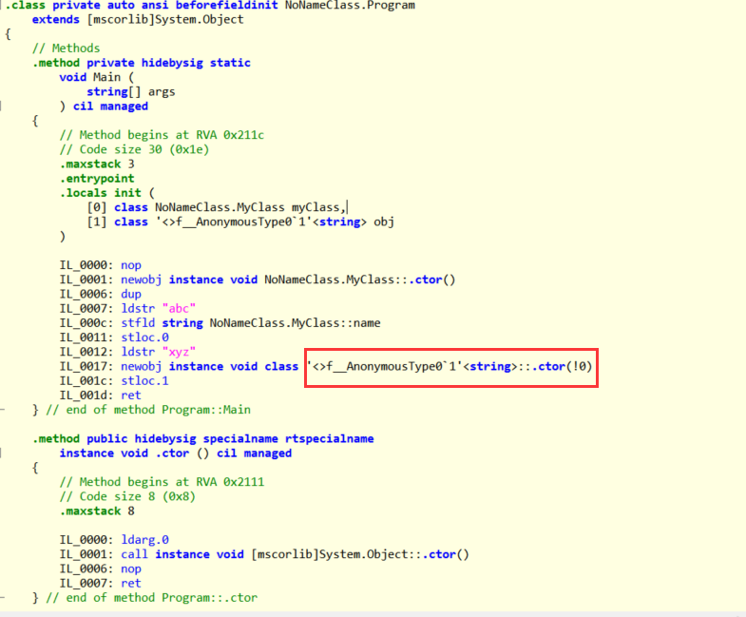
Task: Click the 'IL_001c: stloc.1' instruction
Action: point(114,381)
